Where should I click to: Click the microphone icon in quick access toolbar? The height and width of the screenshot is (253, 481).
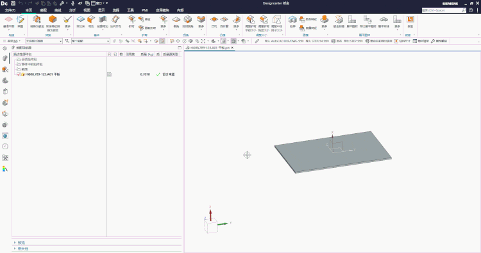72,3
